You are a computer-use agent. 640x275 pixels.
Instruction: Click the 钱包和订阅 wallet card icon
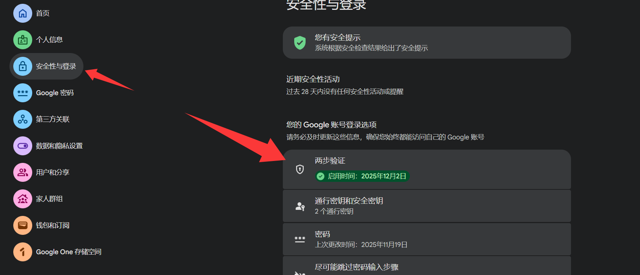pos(23,225)
